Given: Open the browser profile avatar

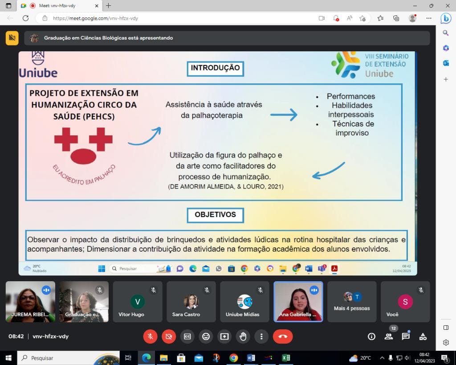Looking at the screenshot, I should [x=412, y=18].
